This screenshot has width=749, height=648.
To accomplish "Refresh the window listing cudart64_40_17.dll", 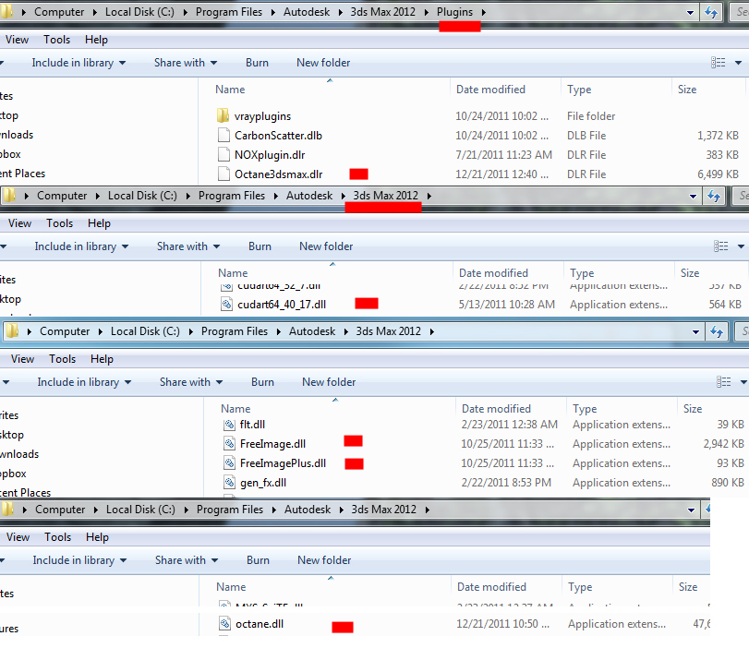I will [x=714, y=196].
